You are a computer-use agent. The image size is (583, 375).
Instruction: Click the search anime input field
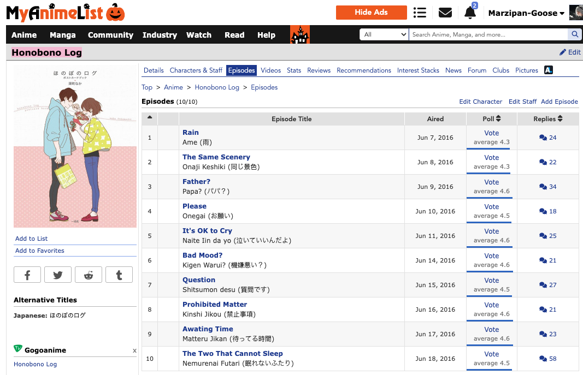click(x=488, y=34)
